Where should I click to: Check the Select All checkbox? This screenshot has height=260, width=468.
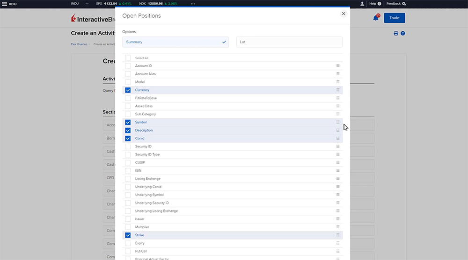(128, 58)
